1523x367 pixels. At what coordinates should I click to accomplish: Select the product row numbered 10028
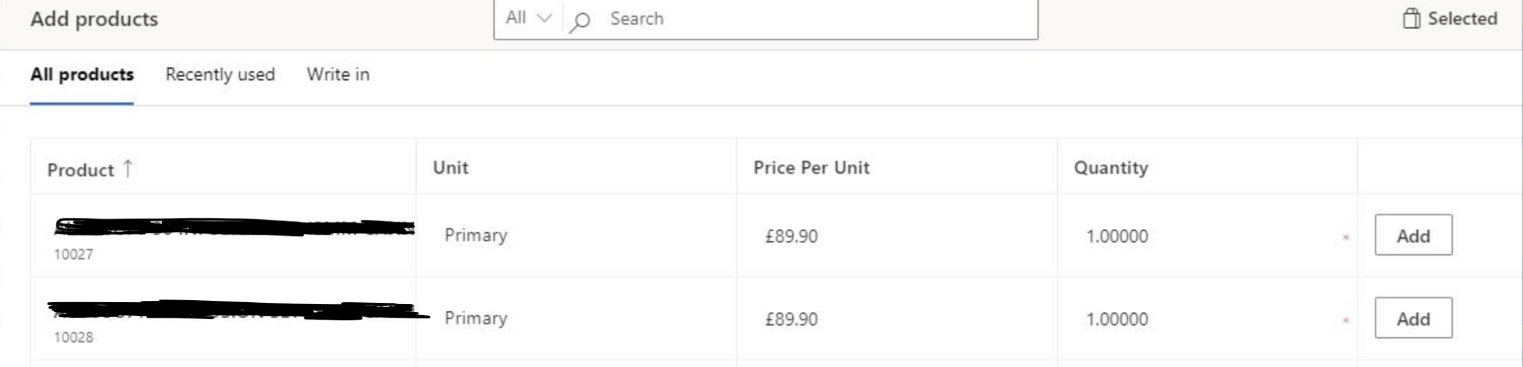[x=73, y=337]
